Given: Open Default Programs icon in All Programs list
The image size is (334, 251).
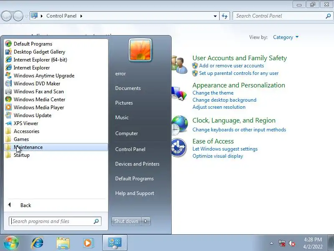Looking at the screenshot, I should (x=8, y=44).
